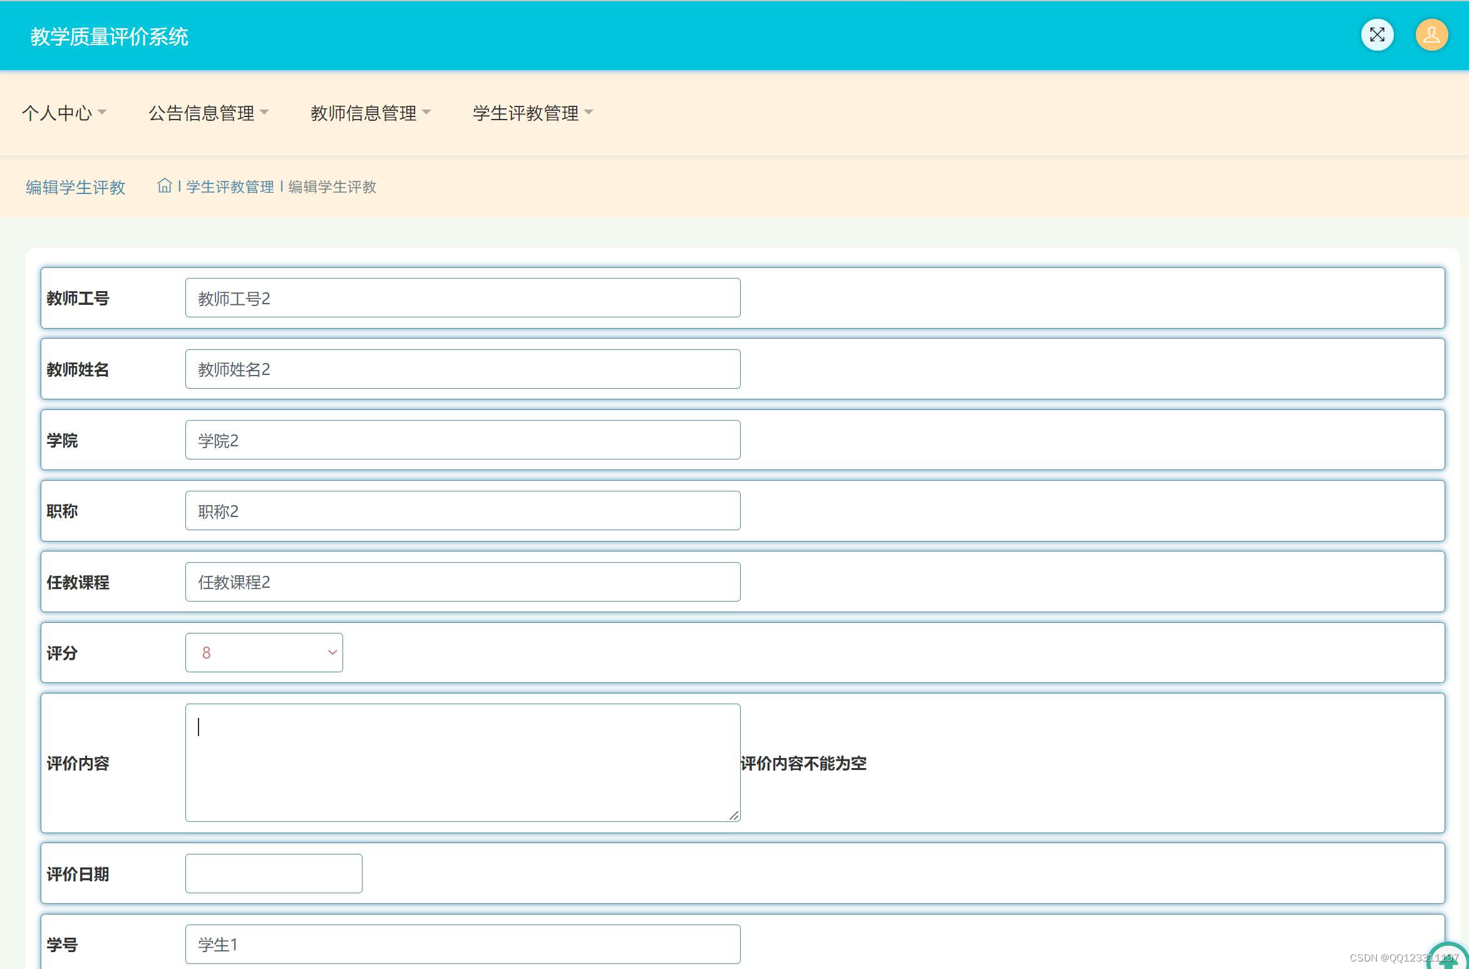Click the 教学质量评价系统 title

click(x=109, y=36)
